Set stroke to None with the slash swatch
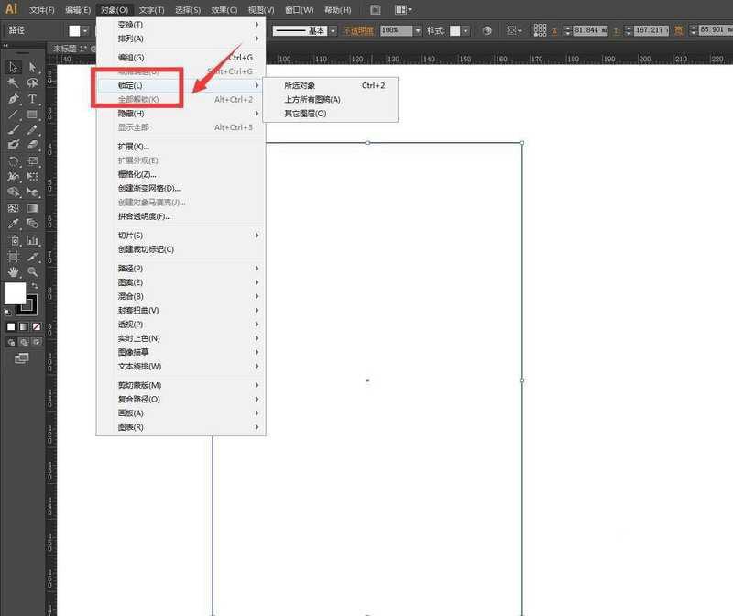The image size is (733, 616). [36, 326]
